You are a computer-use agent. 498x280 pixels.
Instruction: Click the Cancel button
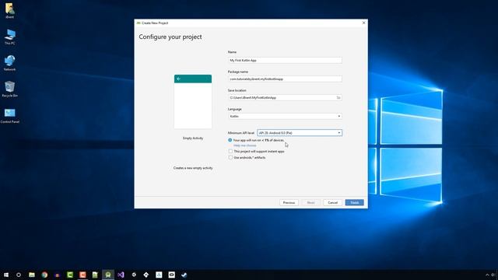click(x=332, y=202)
